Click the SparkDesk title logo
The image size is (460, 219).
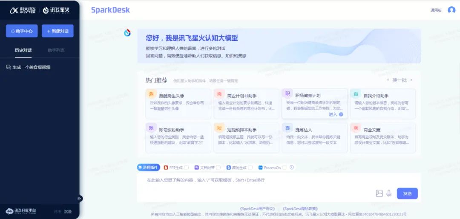pos(110,10)
